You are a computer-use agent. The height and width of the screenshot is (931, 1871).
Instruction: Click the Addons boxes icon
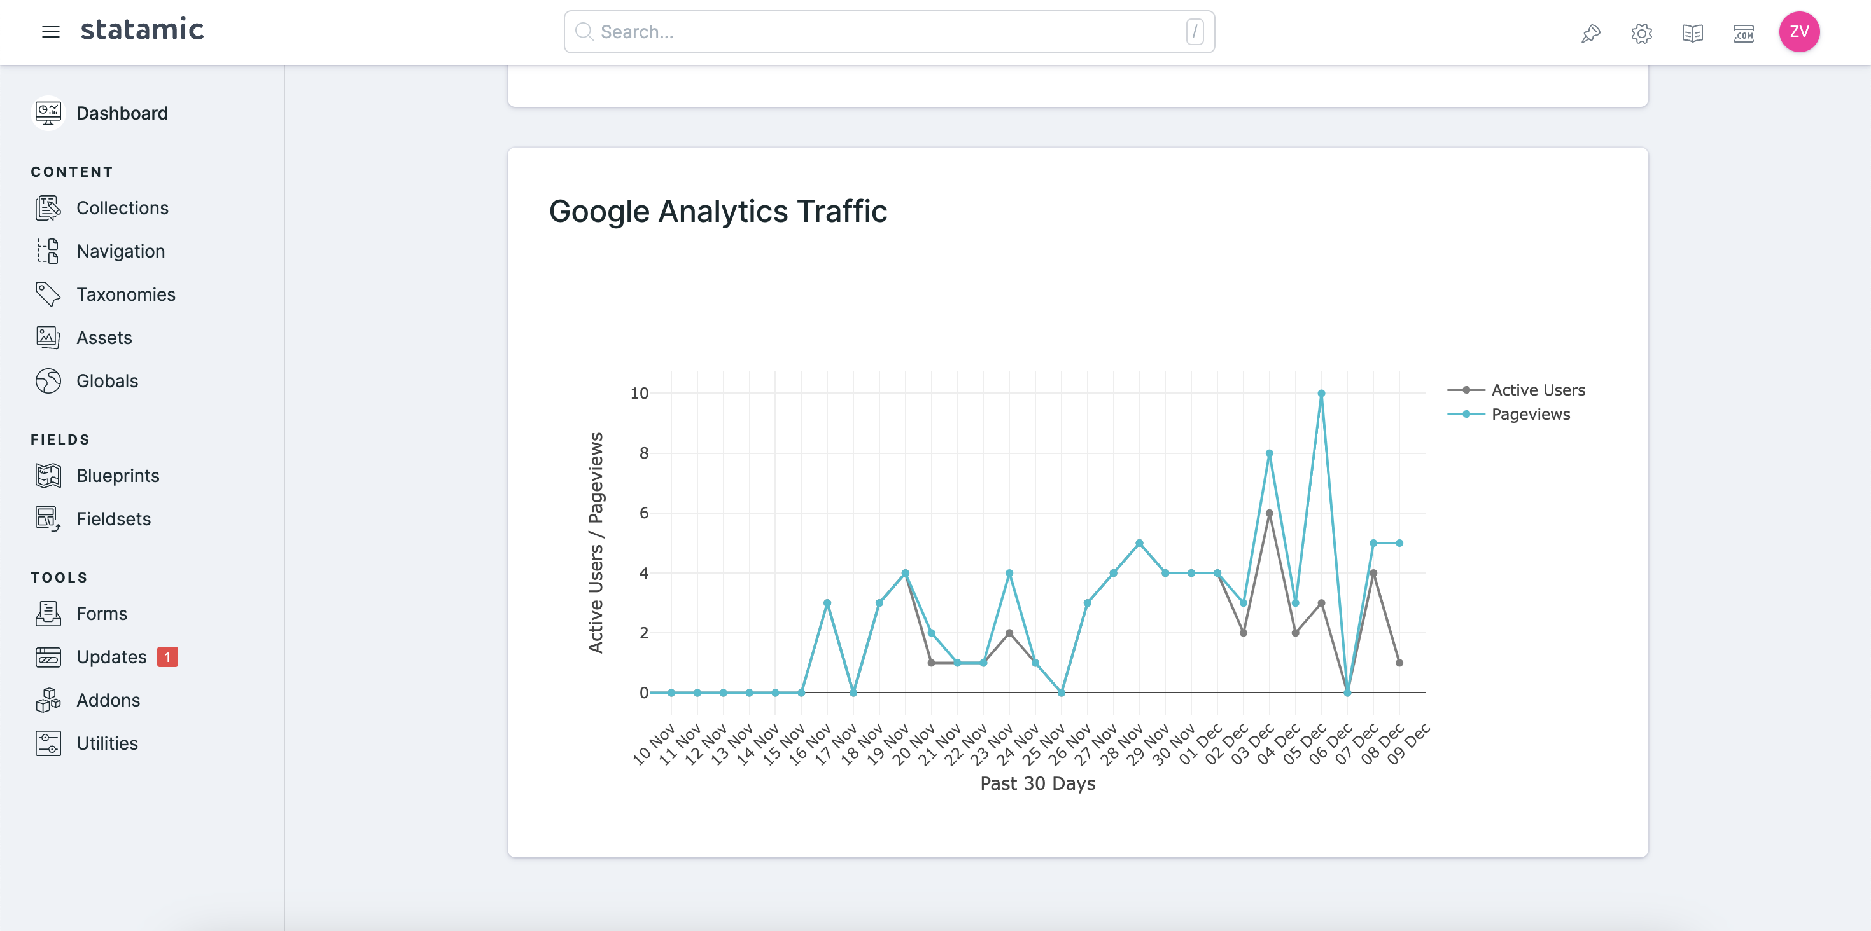click(48, 700)
